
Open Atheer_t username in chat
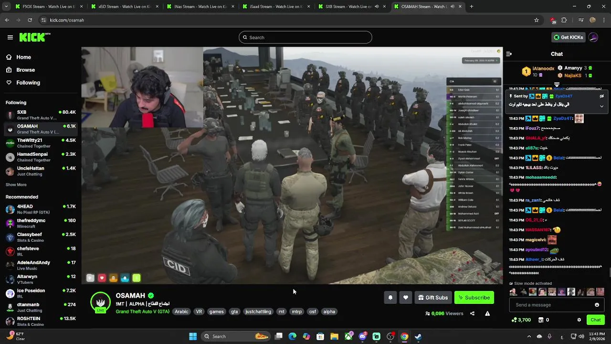point(534,259)
